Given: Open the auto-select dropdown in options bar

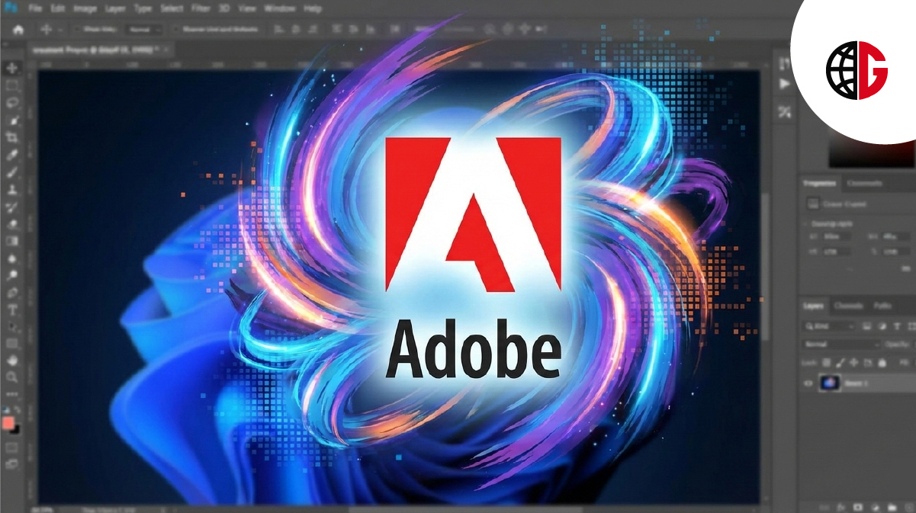Looking at the screenshot, I should [x=143, y=30].
